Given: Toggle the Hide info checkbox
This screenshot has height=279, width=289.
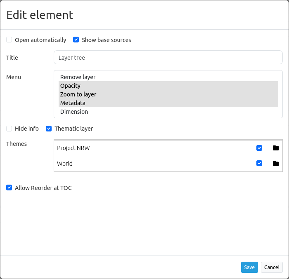Looking at the screenshot, I should pyautogui.click(x=9, y=129).
